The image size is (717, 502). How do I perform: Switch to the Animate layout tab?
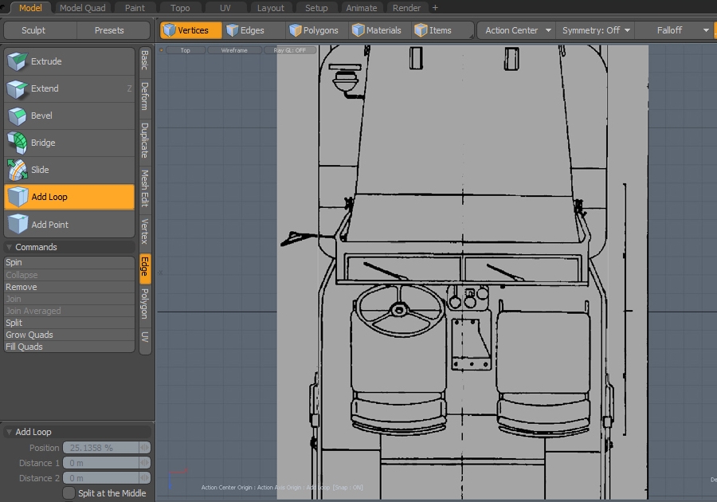[362, 8]
